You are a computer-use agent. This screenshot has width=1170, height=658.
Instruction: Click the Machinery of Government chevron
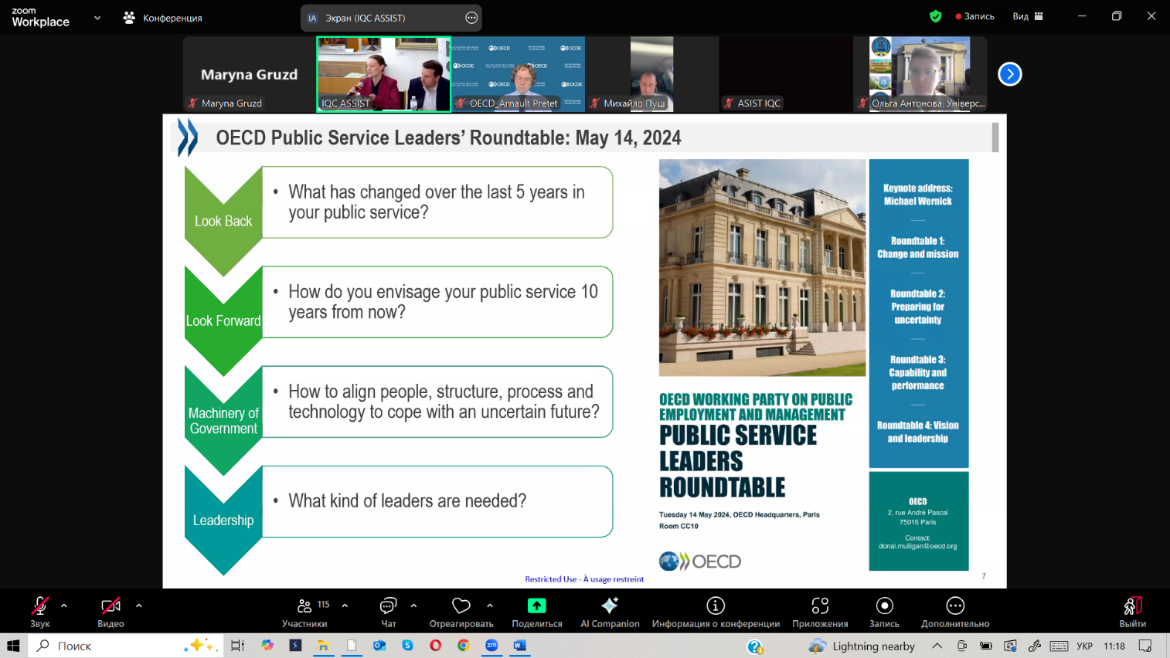[223, 420]
